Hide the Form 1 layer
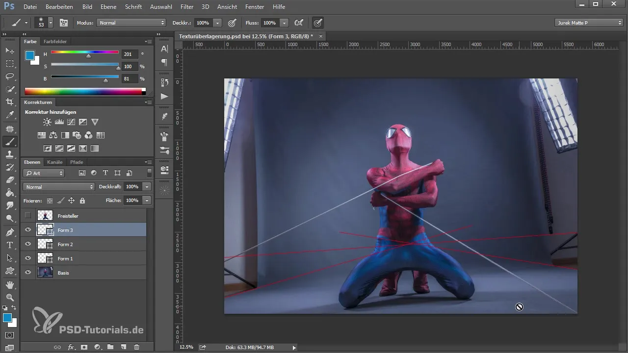The width and height of the screenshot is (628, 353). click(x=28, y=258)
